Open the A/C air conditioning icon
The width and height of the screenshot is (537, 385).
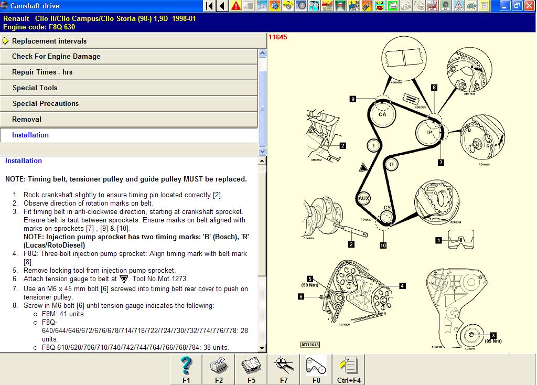[445, 6]
